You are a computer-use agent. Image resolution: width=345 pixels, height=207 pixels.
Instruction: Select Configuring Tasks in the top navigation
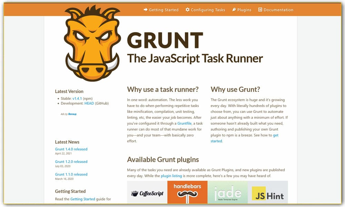208,10
